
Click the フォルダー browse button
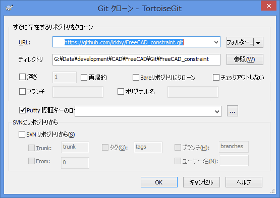240,42
